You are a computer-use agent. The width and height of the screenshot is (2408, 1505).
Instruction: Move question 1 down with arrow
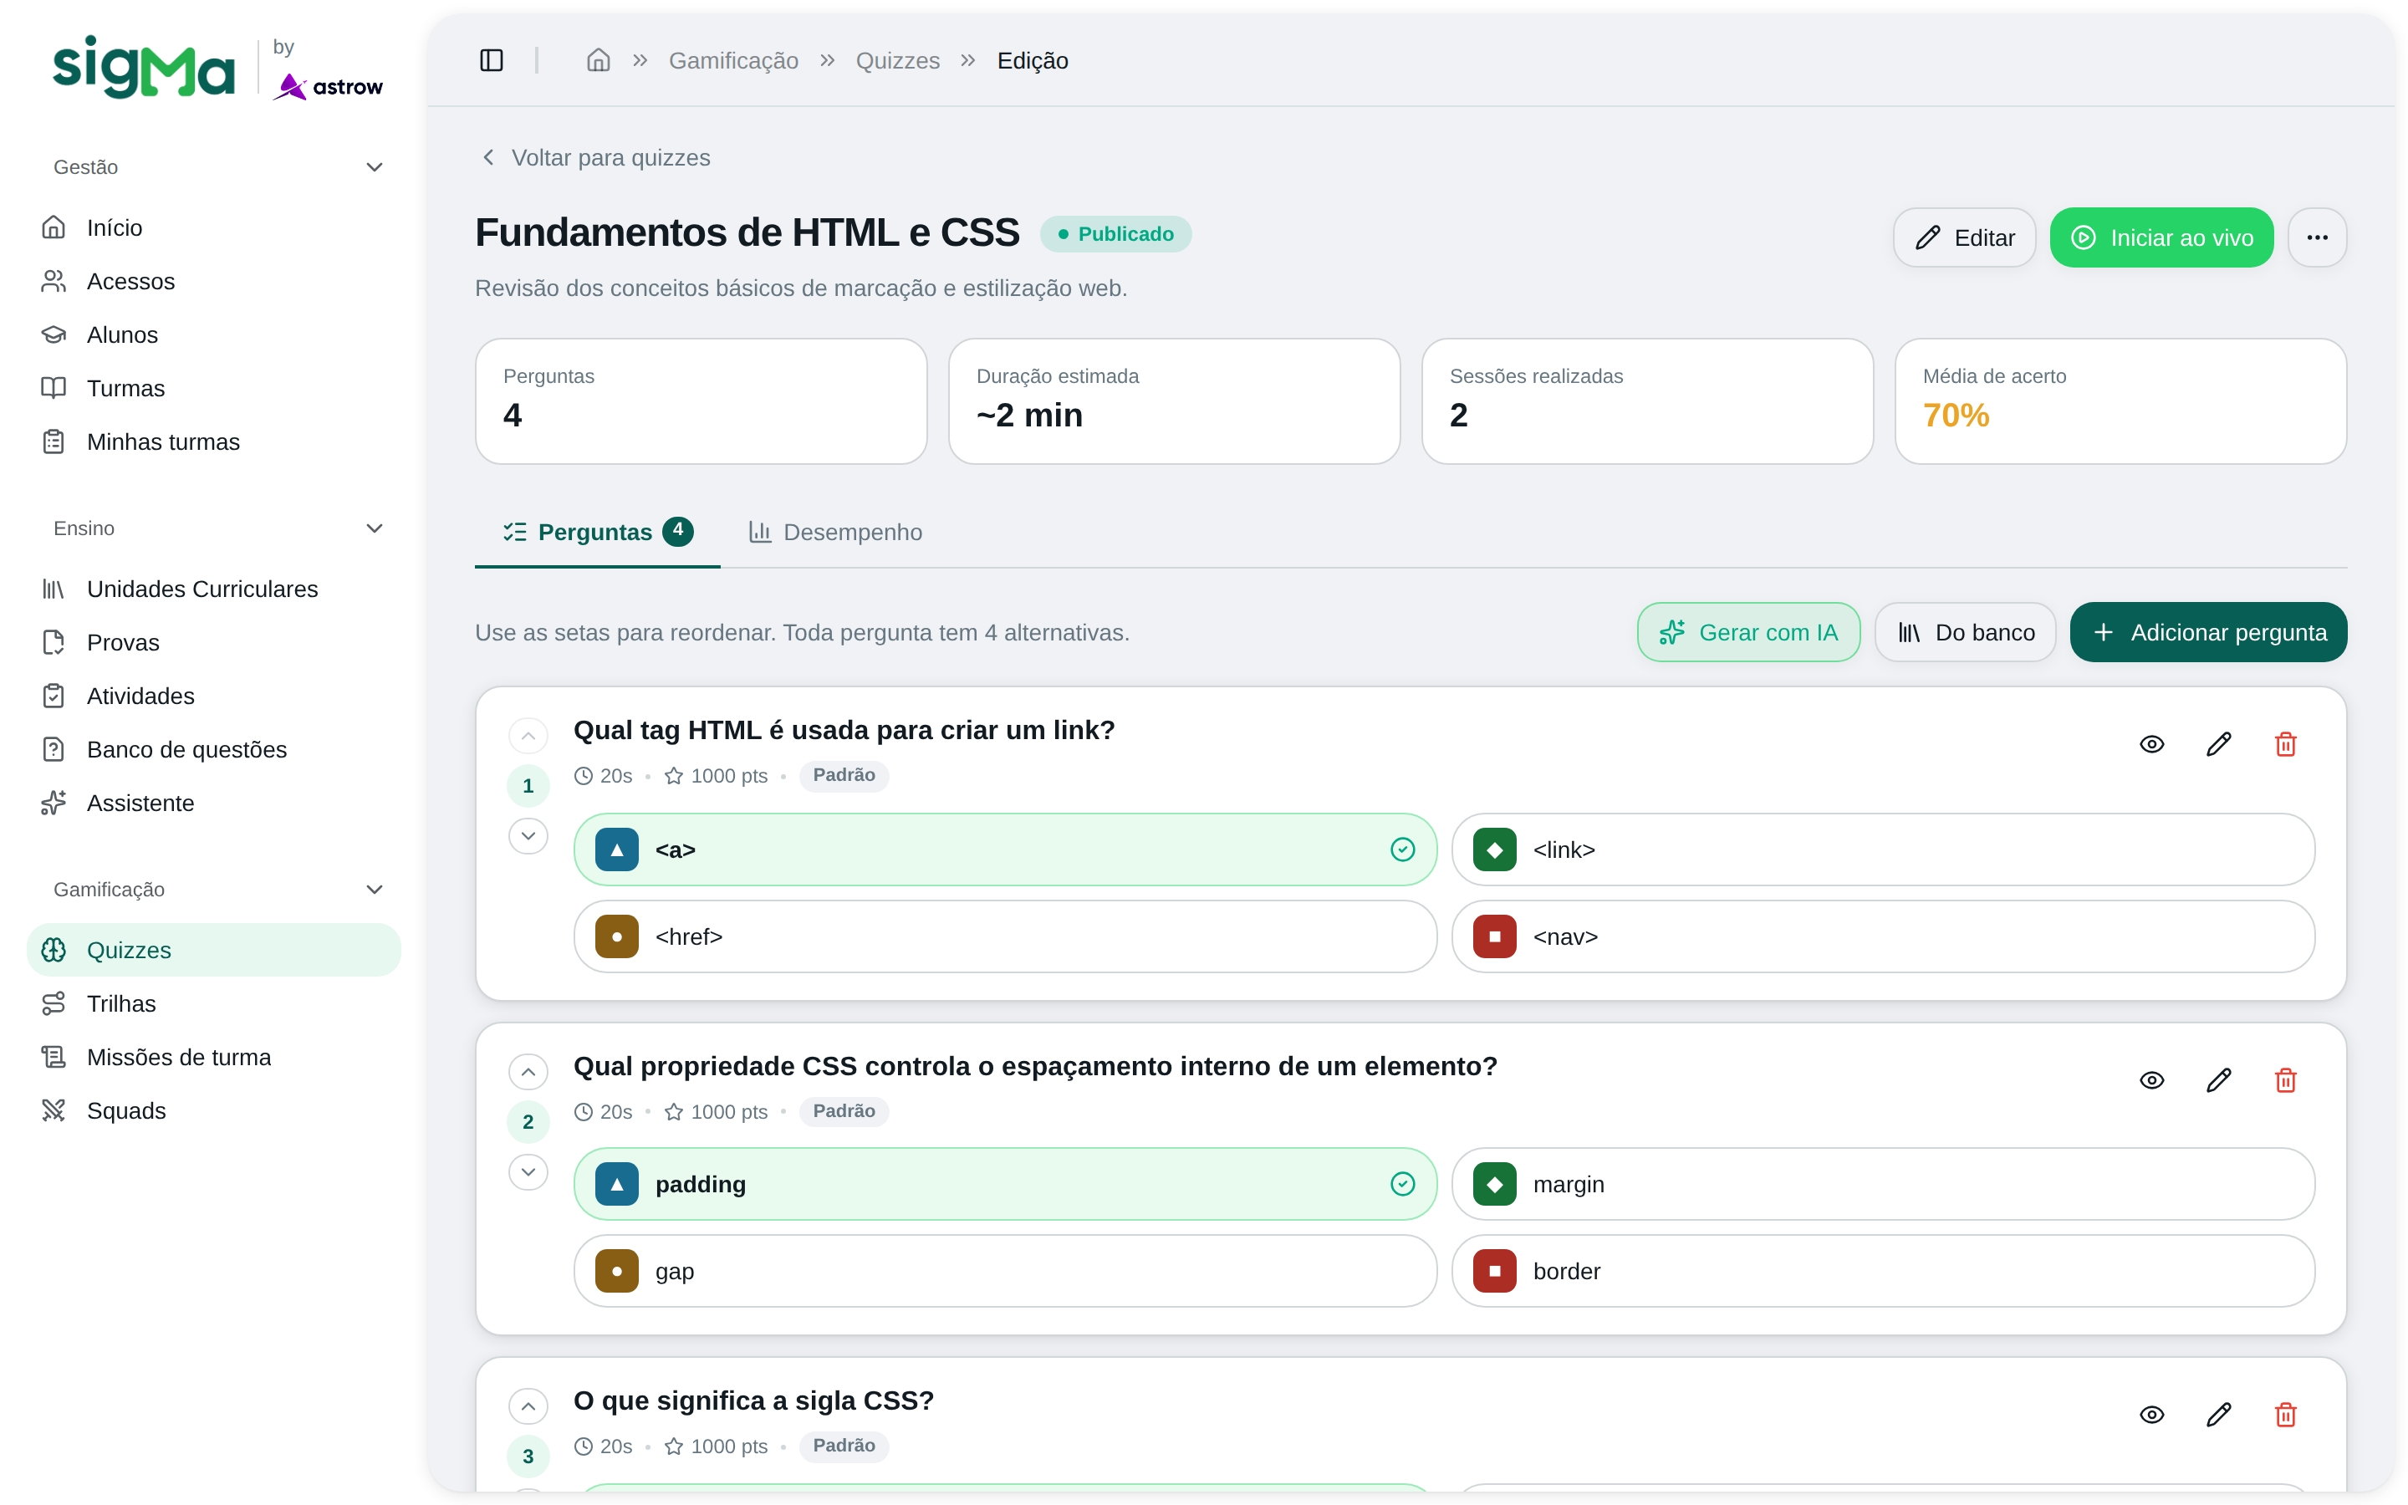[x=528, y=835]
